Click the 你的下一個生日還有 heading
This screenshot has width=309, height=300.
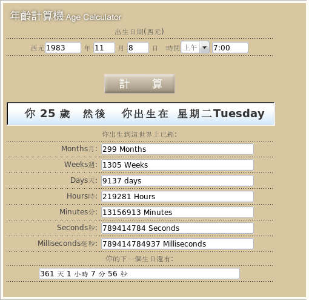[139, 259]
